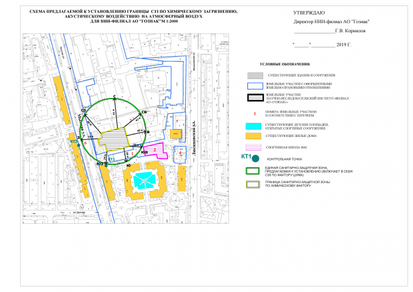Click the 'Люсиновская ул.' street label
The image size is (413, 292).
(x=195, y=139)
